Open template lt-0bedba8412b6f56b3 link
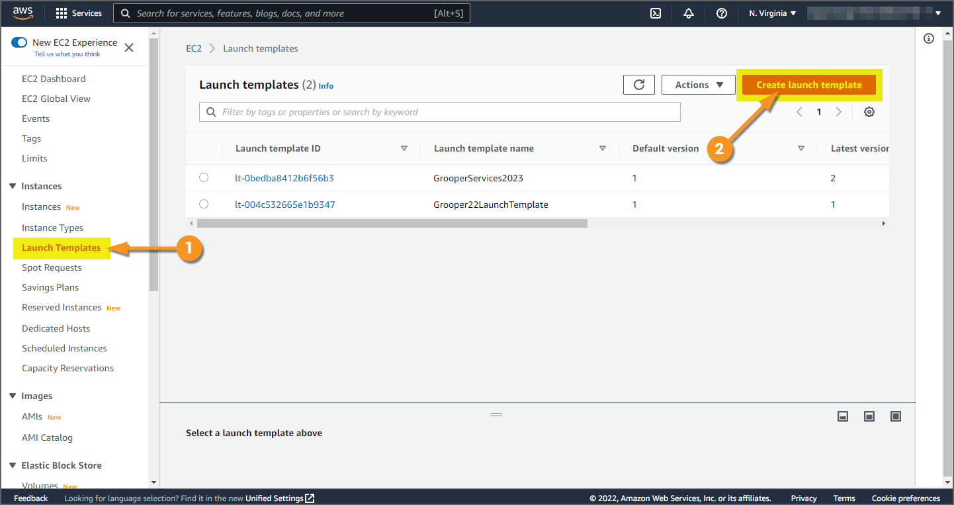Image resolution: width=954 pixels, height=505 pixels. click(x=284, y=178)
